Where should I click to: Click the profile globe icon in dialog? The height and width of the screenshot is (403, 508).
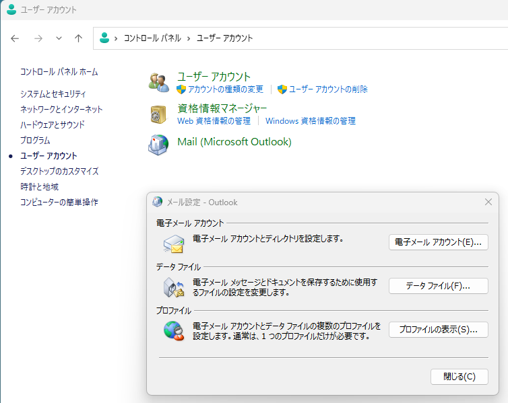[174, 330]
